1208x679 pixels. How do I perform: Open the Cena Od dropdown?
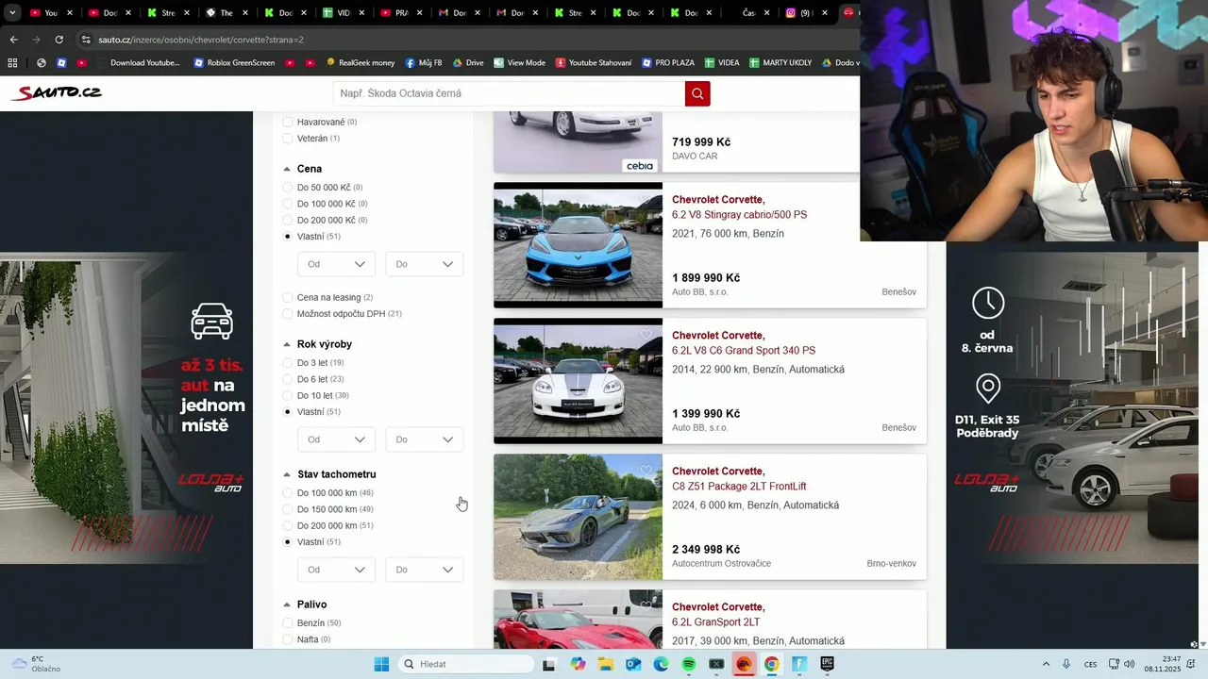(336, 264)
